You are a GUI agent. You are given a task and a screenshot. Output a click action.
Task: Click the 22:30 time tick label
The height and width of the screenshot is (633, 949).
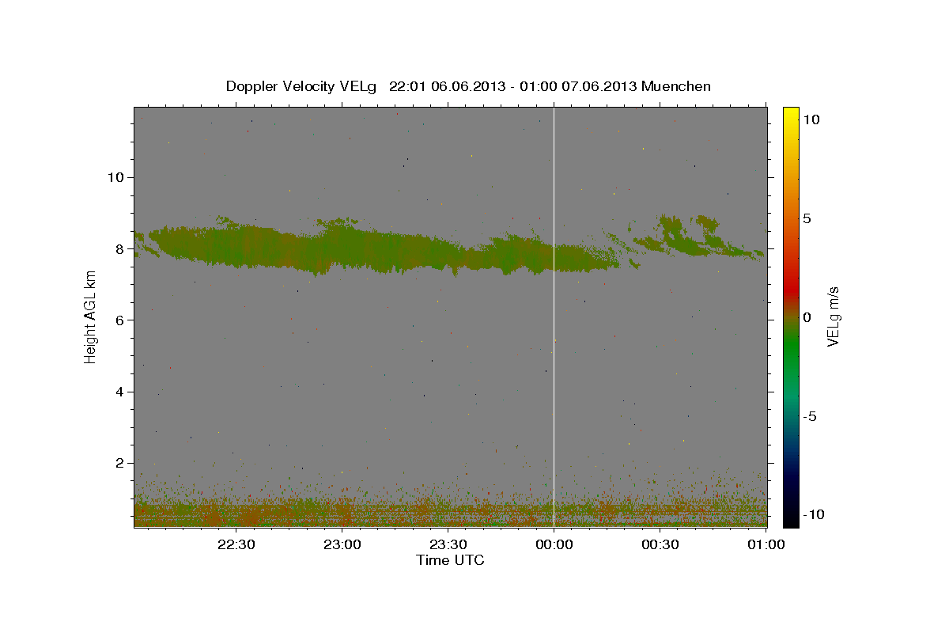click(x=236, y=544)
